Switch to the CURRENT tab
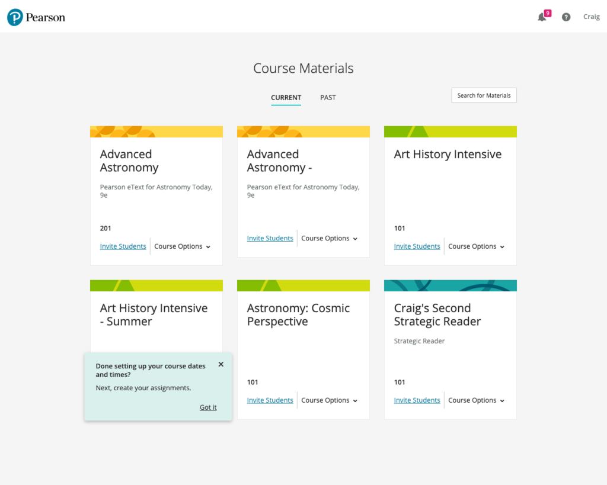Viewport: 607px width, 485px height. pos(286,98)
